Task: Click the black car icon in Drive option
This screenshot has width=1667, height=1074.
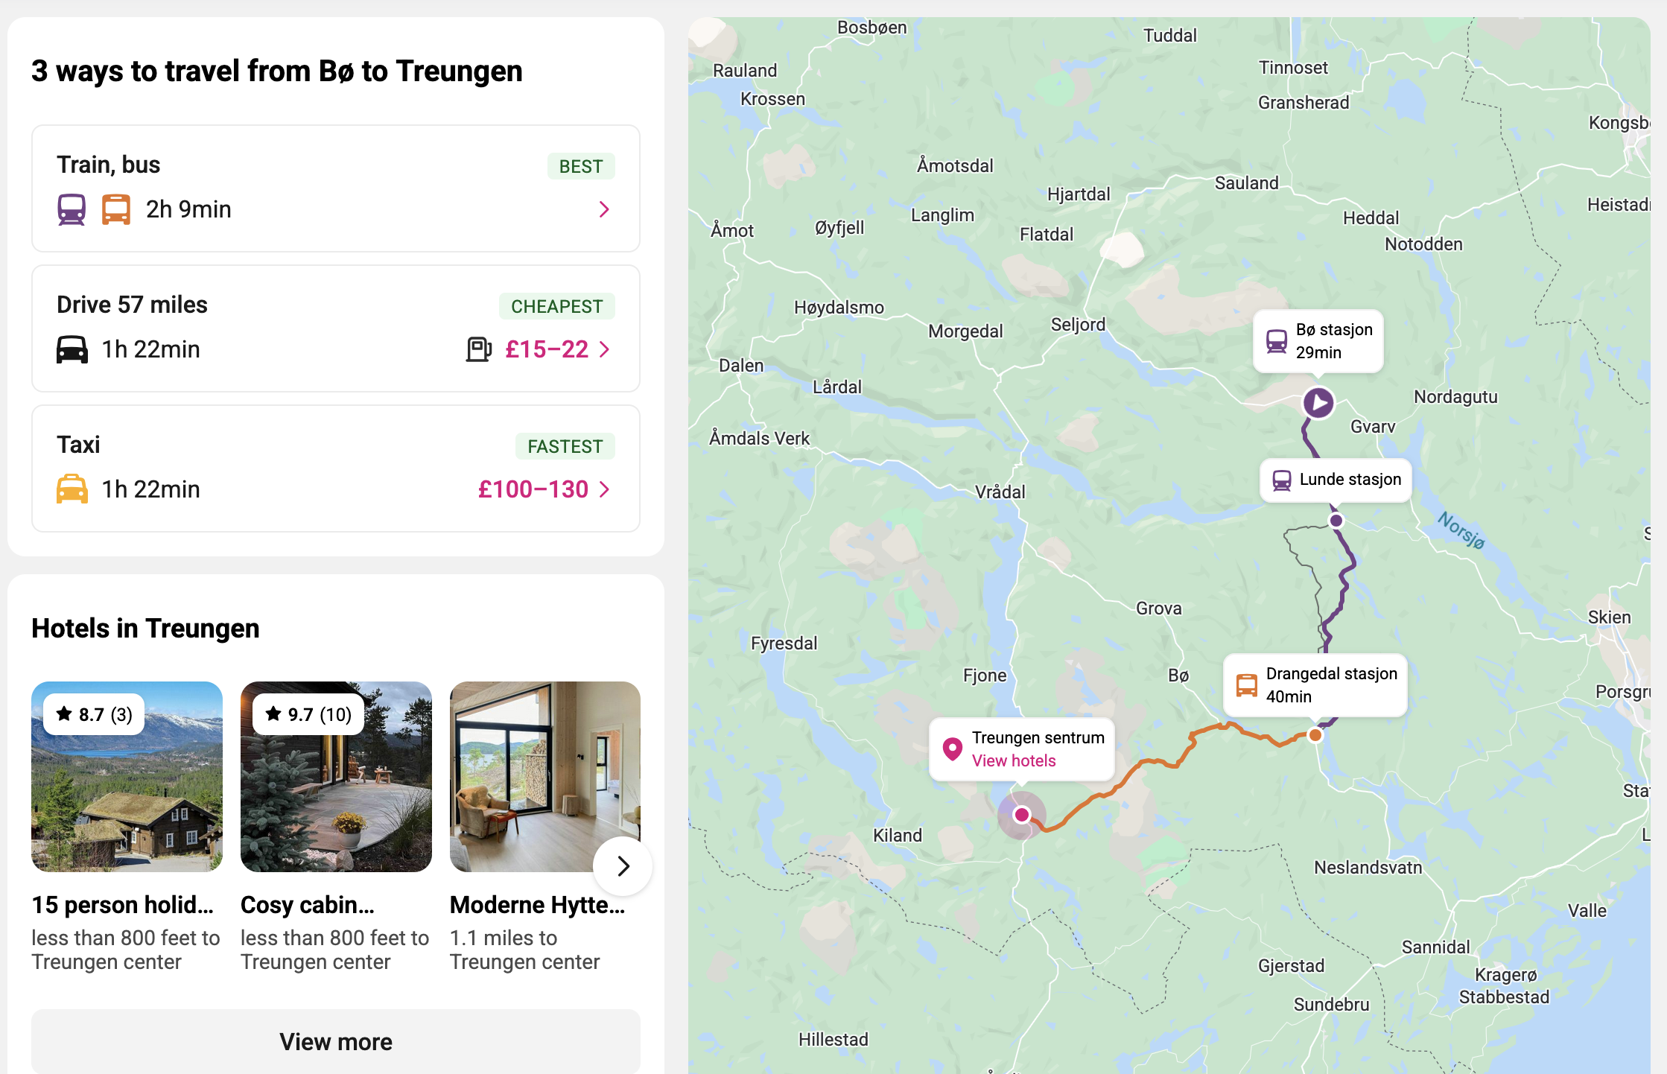Action: click(x=72, y=349)
